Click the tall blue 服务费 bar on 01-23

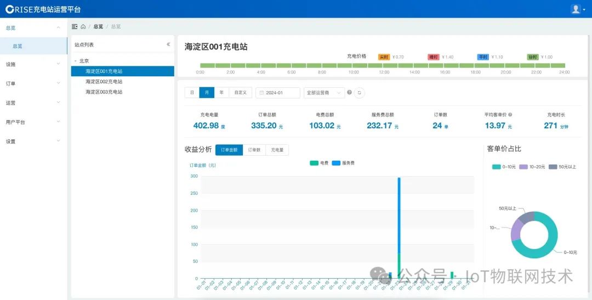[399, 216]
